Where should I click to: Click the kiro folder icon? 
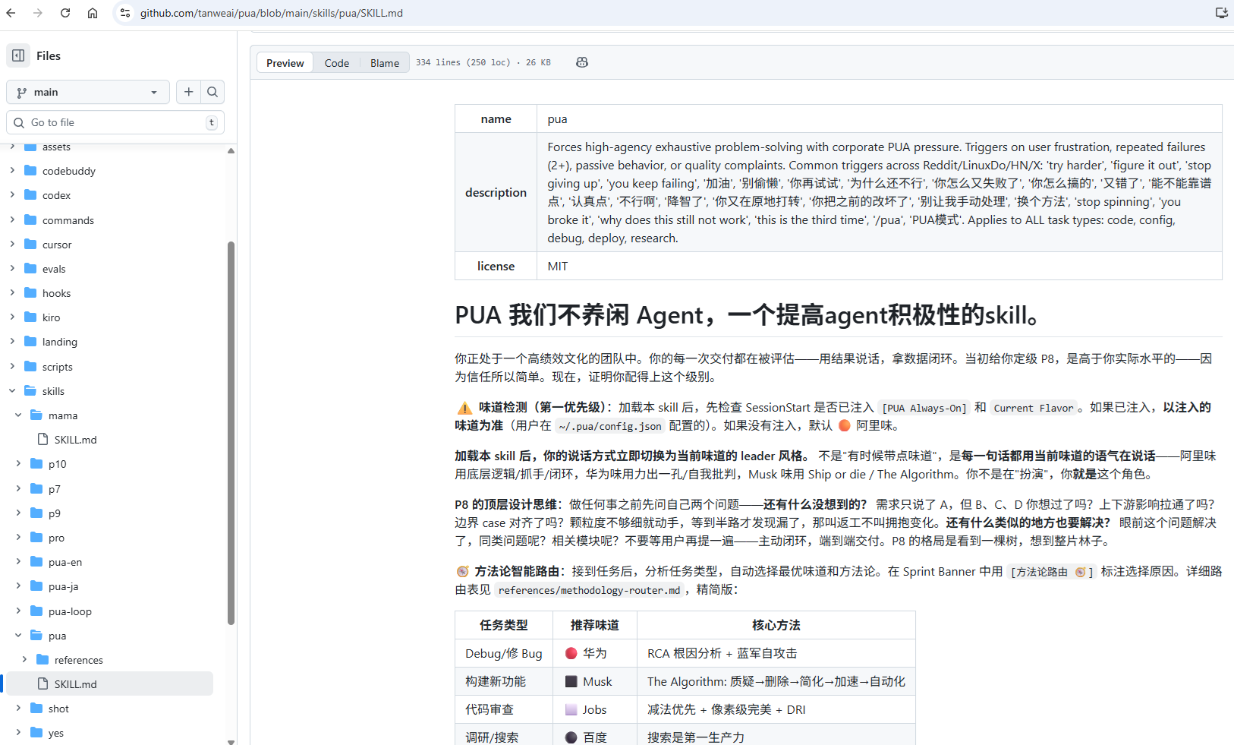pyautogui.click(x=30, y=317)
